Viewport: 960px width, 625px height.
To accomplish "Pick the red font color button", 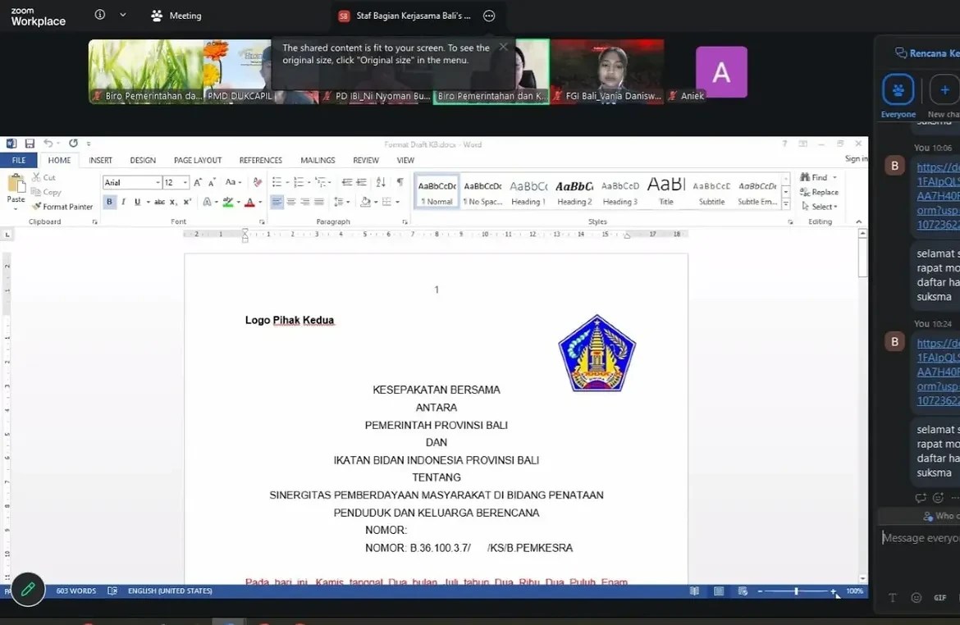I will coord(249,202).
